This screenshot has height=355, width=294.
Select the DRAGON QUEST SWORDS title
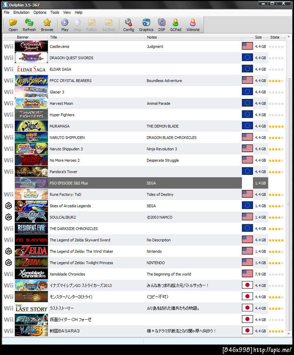pyautogui.click(x=72, y=58)
